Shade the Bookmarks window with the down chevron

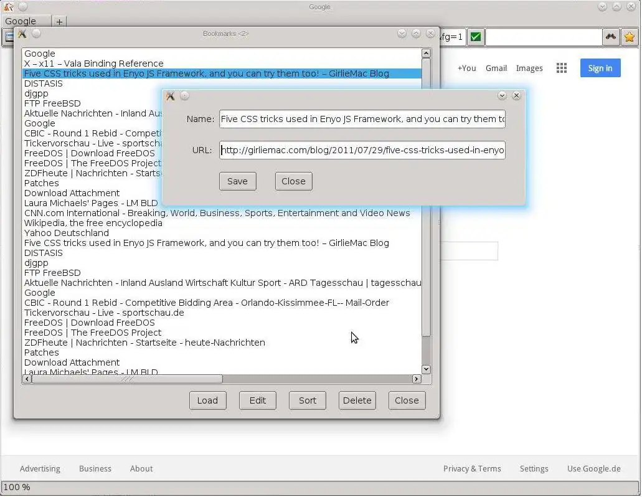pos(402,34)
